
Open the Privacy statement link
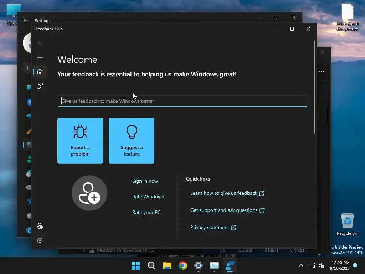pyautogui.click(x=213, y=227)
